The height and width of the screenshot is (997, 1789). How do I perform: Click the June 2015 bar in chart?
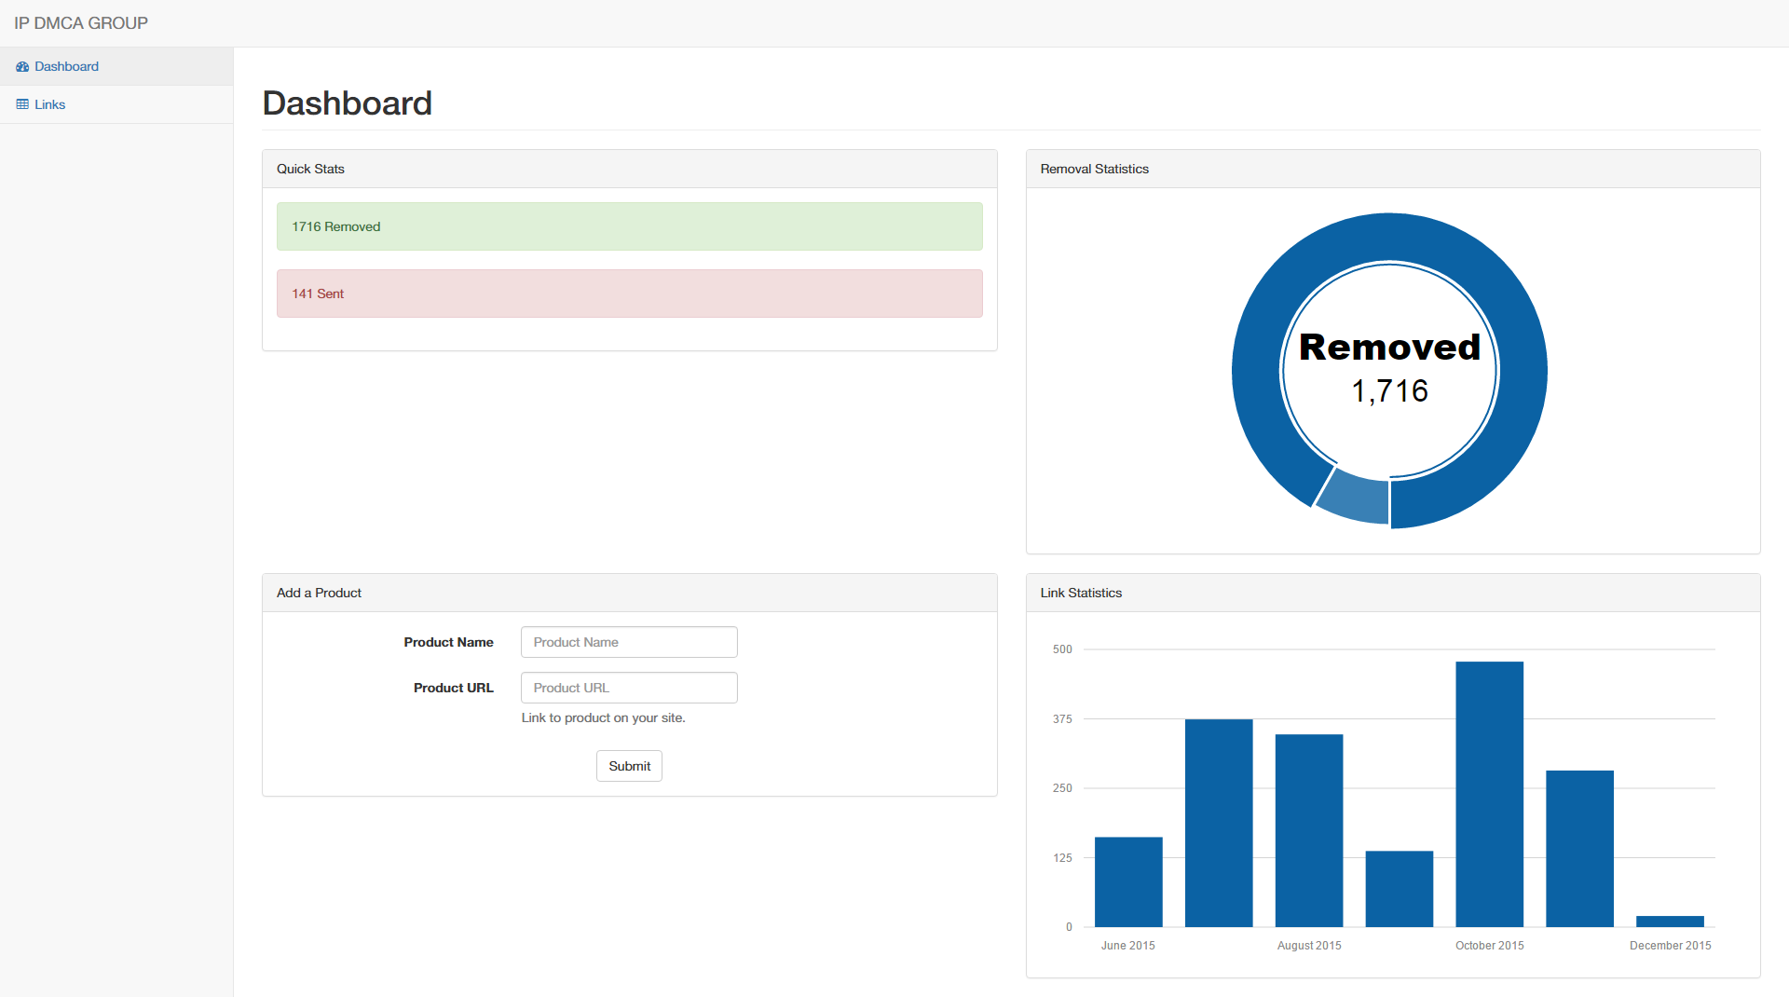[1128, 881]
